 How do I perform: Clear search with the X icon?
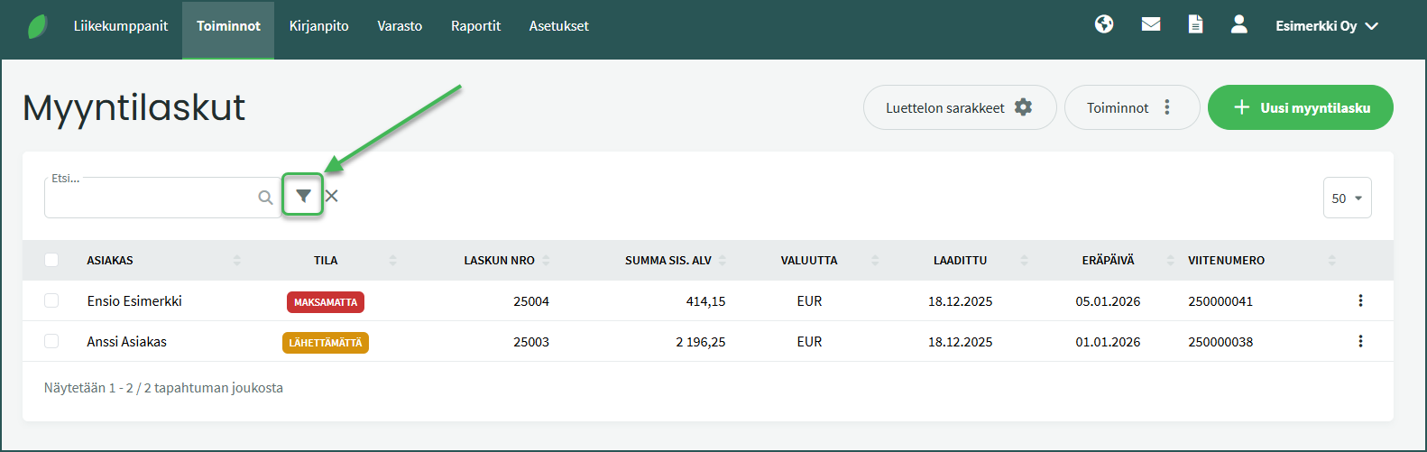(332, 196)
